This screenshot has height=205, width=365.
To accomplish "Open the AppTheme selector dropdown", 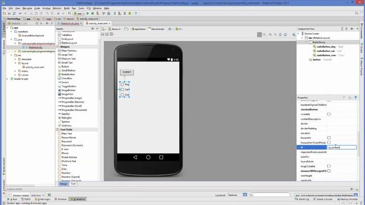I will pos(139,29).
